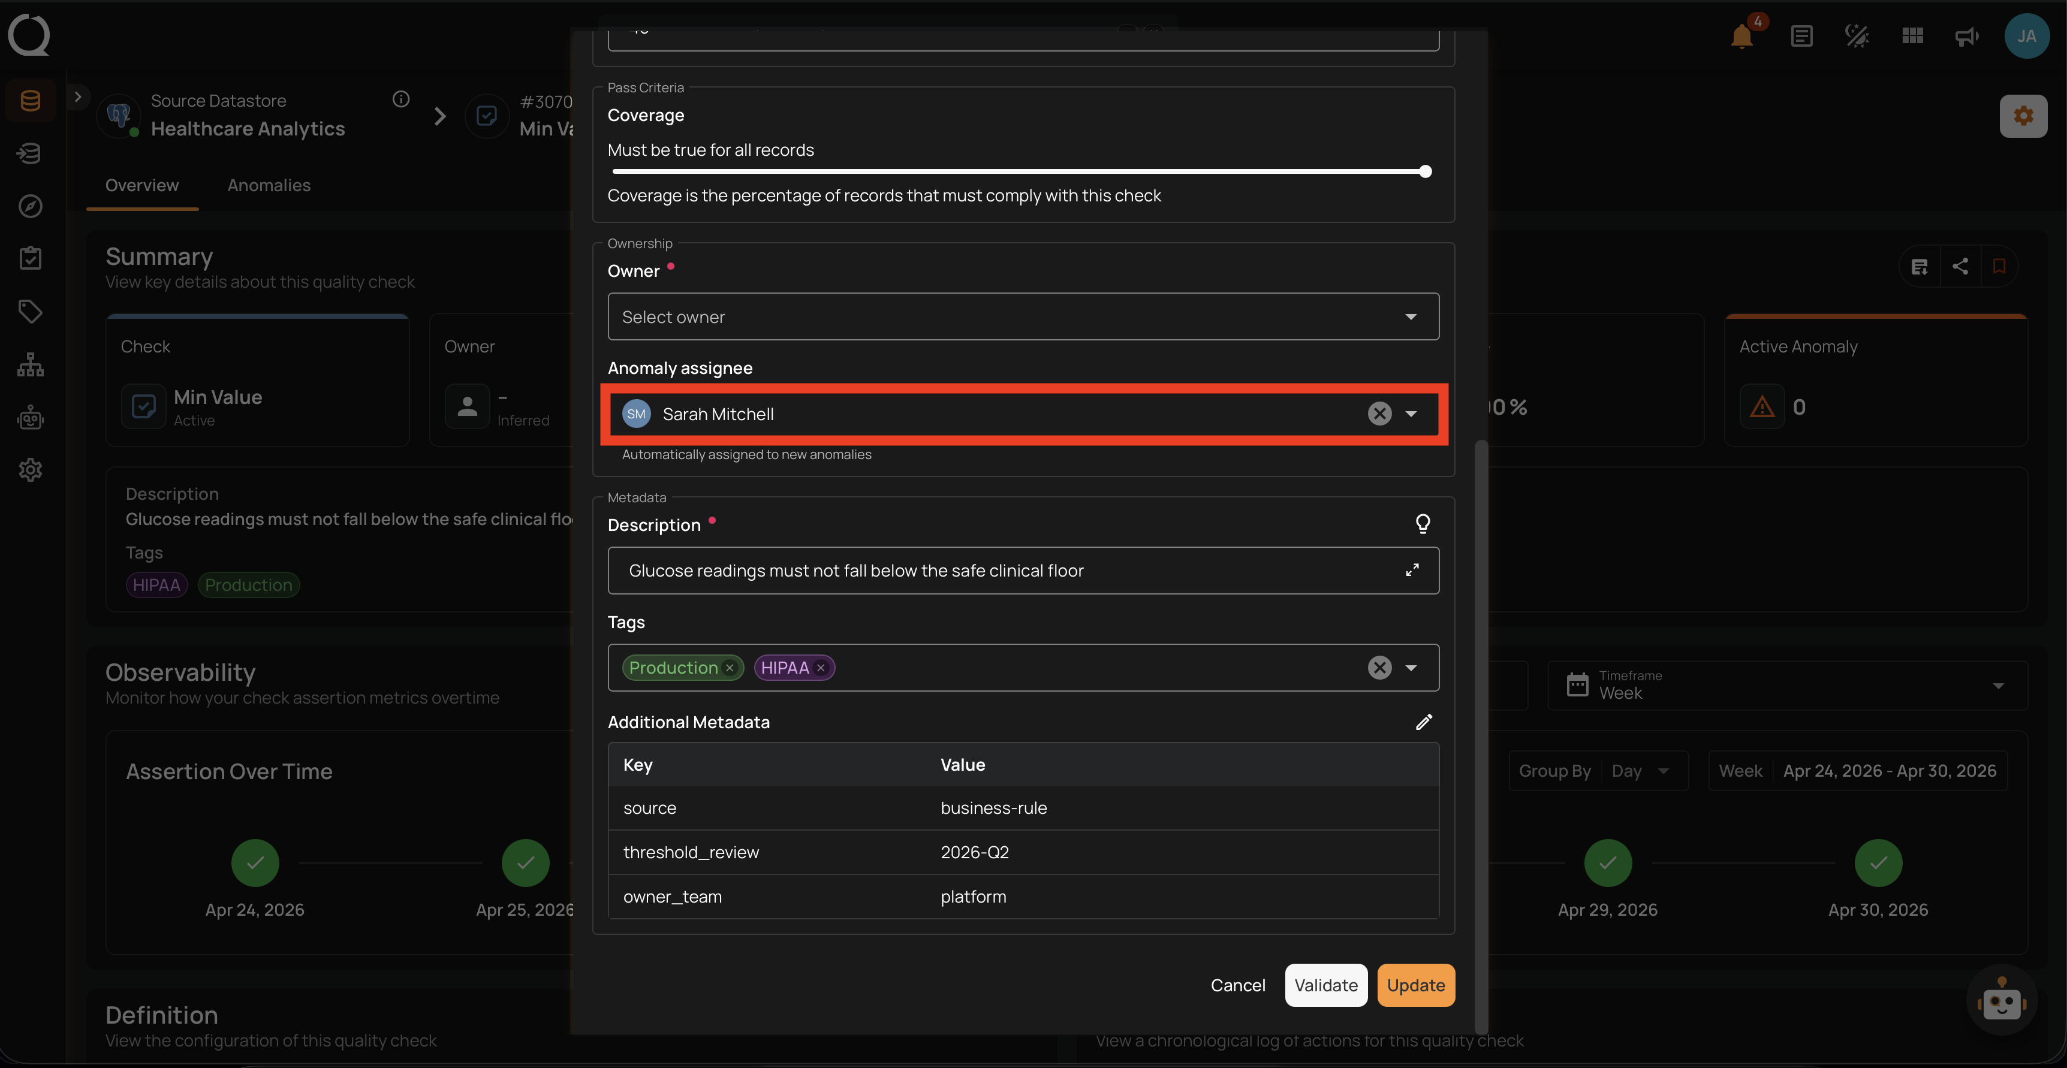Open the notifications bell

[1742, 36]
